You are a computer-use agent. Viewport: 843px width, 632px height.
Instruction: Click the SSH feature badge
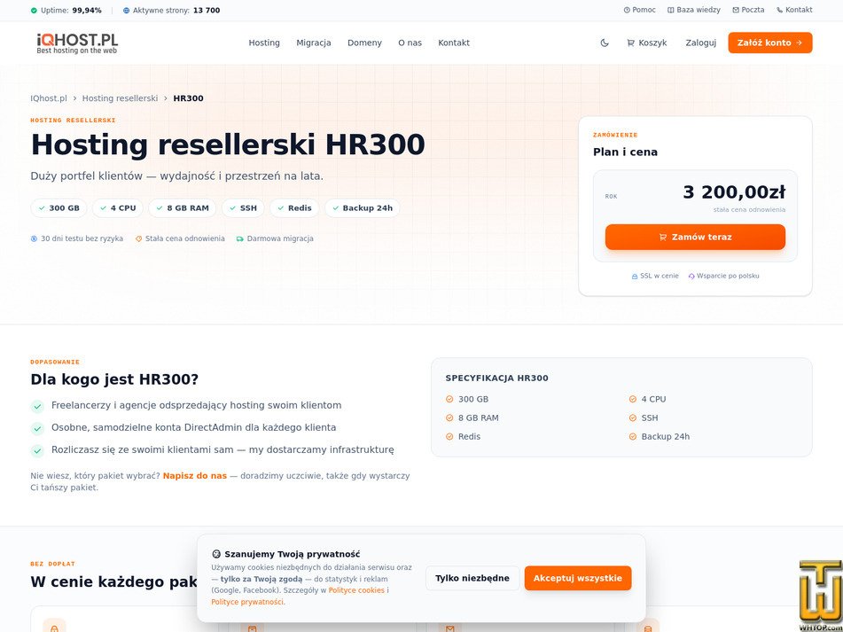click(243, 208)
